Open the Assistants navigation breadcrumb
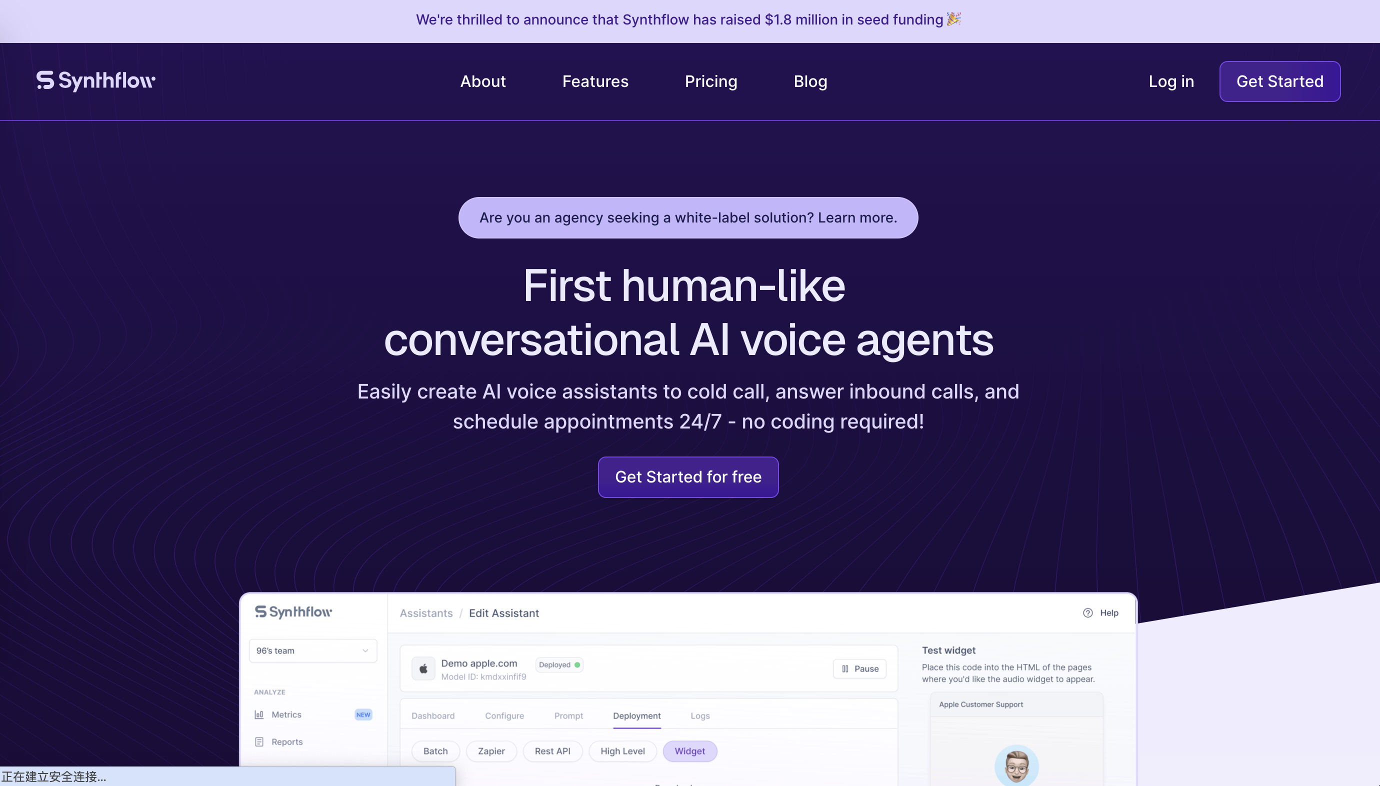1380x786 pixels. pos(425,612)
